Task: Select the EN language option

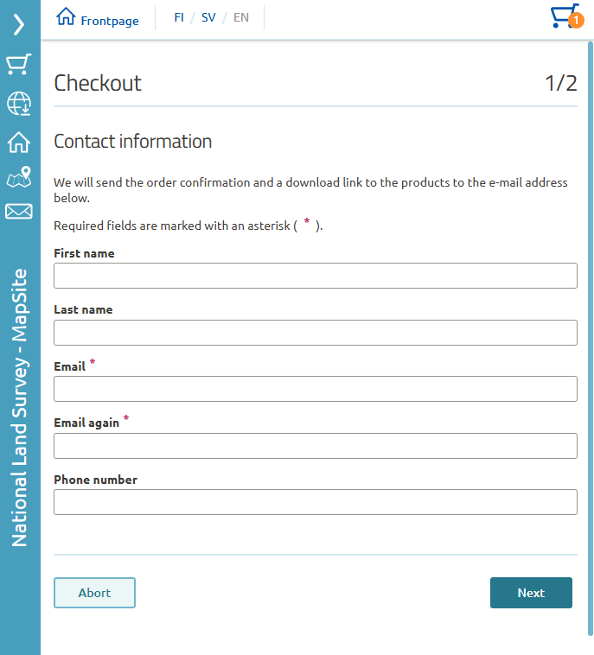Action: click(x=240, y=17)
